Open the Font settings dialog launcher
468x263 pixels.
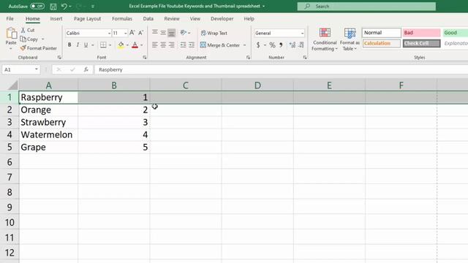(x=145, y=57)
